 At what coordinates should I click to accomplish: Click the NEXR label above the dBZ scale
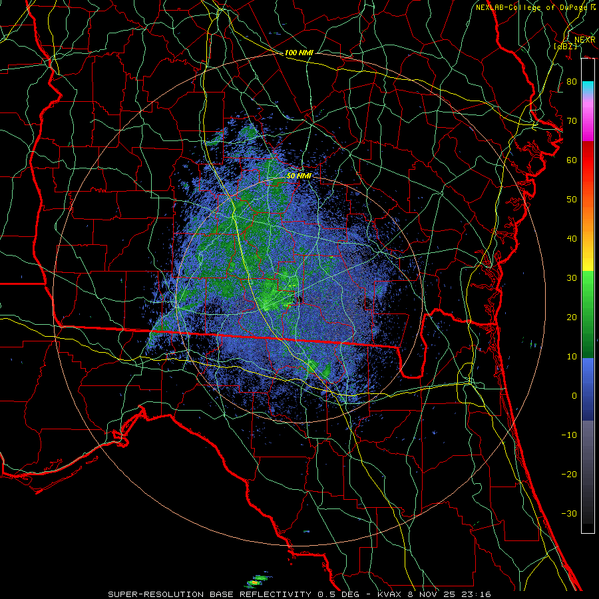pos(585,40)
